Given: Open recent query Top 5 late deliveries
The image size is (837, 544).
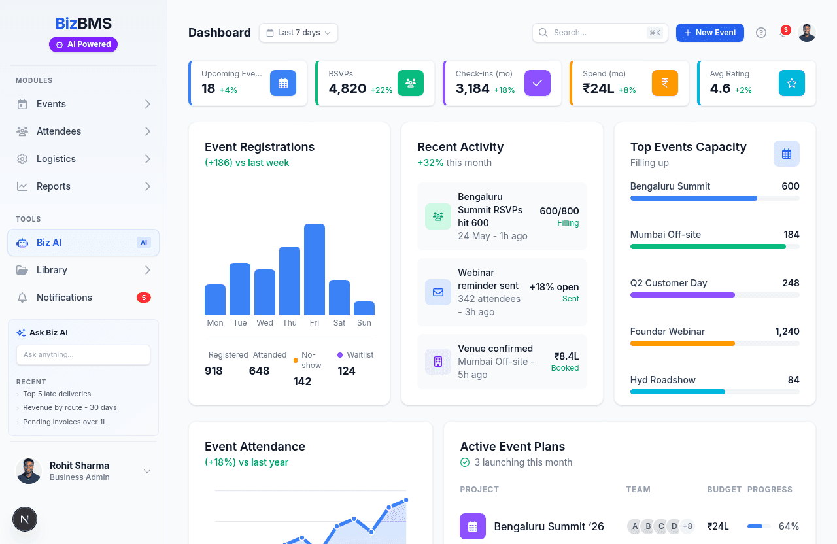Looking at the screenshot, I should coord(57,394).
